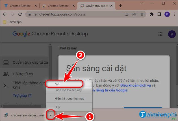This screenshot has width=178, height=121.
Task: Select the Quyền truy cập tab
Action: coord(96,6)
